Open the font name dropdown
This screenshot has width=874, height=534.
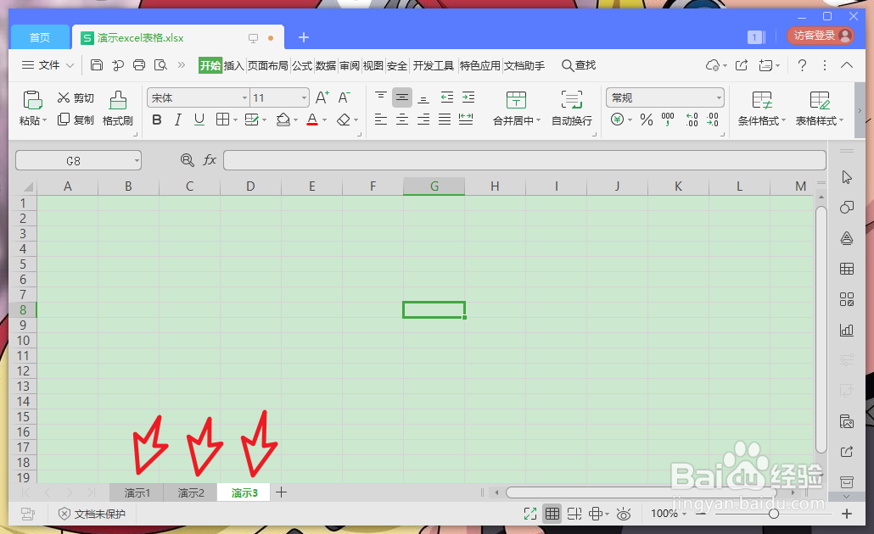point(244,97)
